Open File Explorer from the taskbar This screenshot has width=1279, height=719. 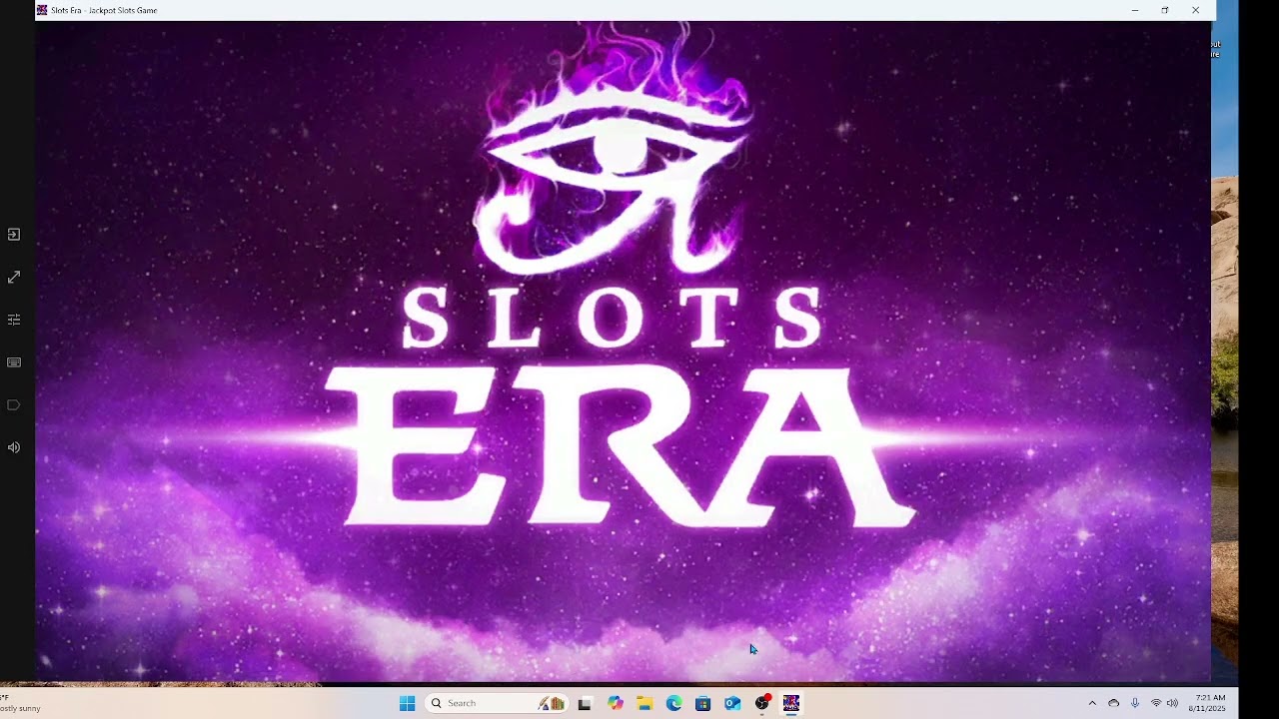point(644,703)
